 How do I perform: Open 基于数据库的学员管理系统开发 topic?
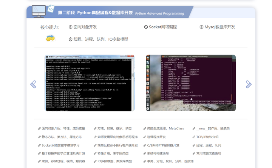click(63, 153)
